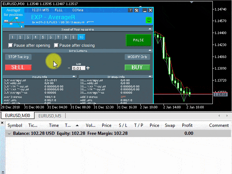Click the minus icon to decrease lot

pyautogui.click(x=69, y=68)
